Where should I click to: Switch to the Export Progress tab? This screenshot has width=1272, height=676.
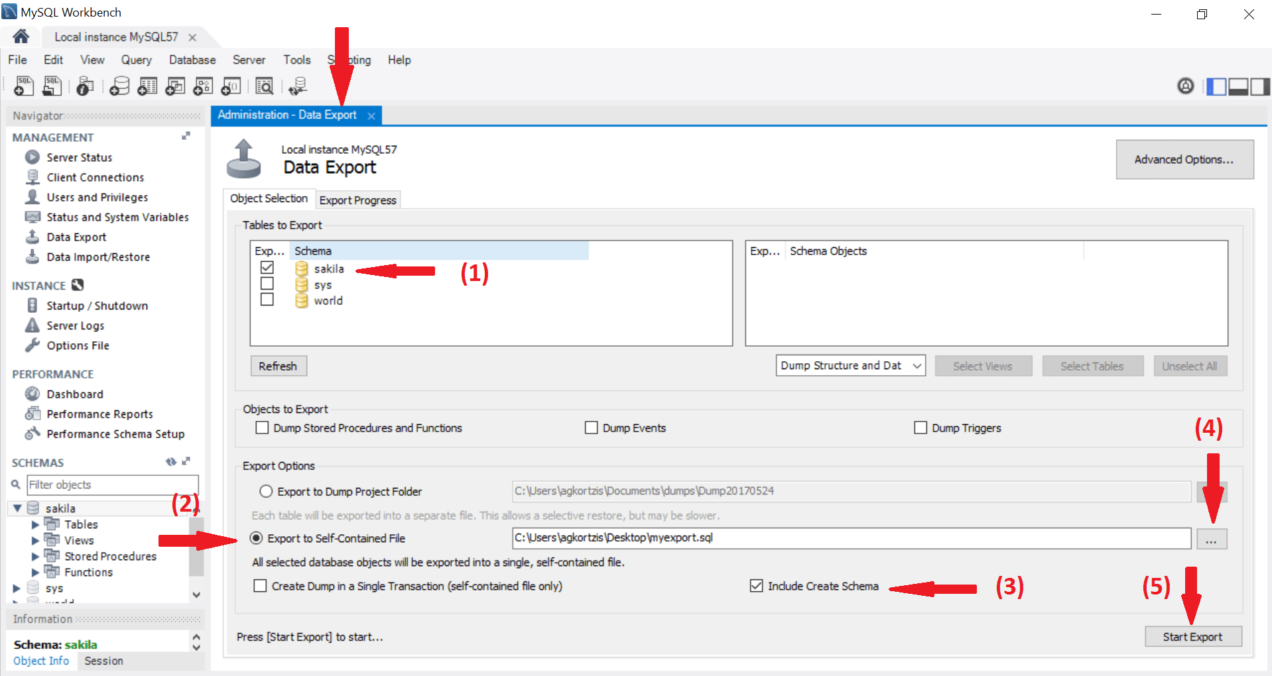click(357, 200)
